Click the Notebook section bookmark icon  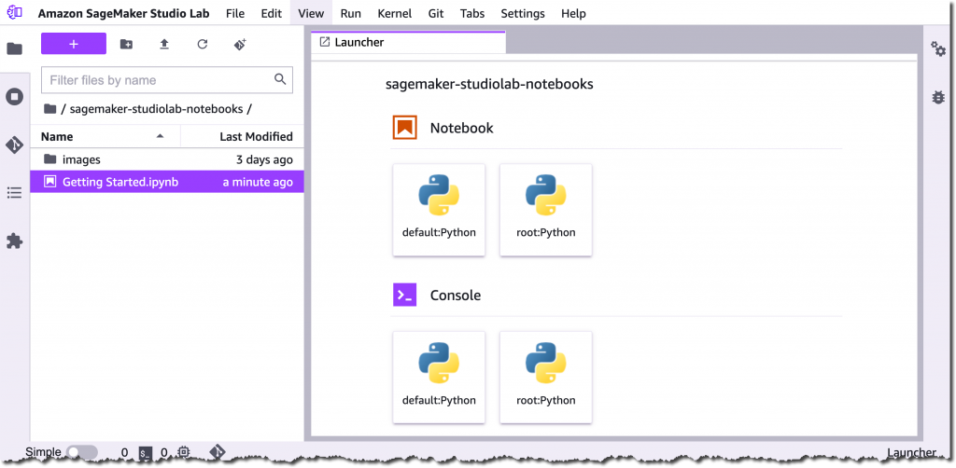point(405,128)
